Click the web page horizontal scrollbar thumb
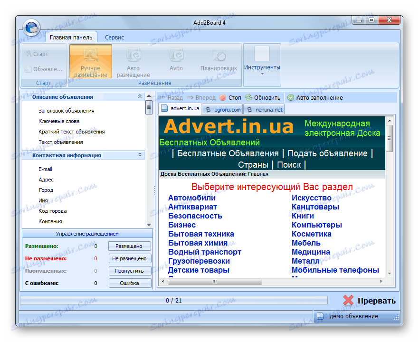Viewport: 419px width, 342px height. tap(215, 281)
